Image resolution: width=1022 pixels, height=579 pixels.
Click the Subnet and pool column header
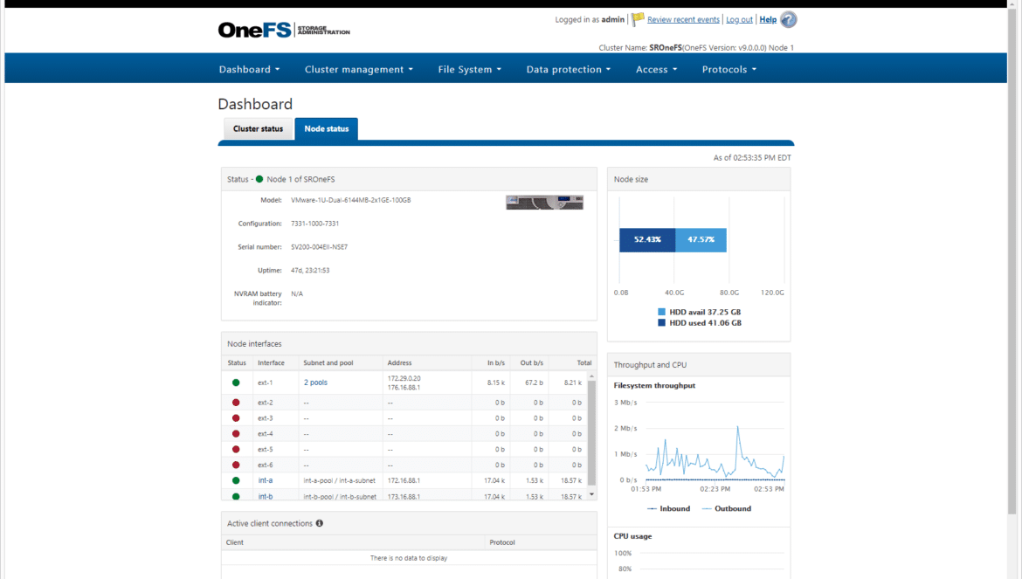(328, 362)
